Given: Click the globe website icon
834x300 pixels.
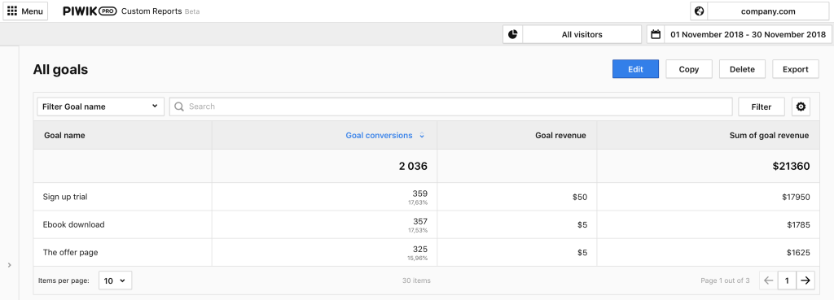Looking at the screenshot, I should click(x=700, y=11).
